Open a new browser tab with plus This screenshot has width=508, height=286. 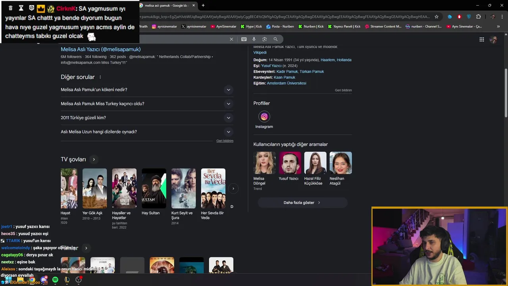pos(203,5)
